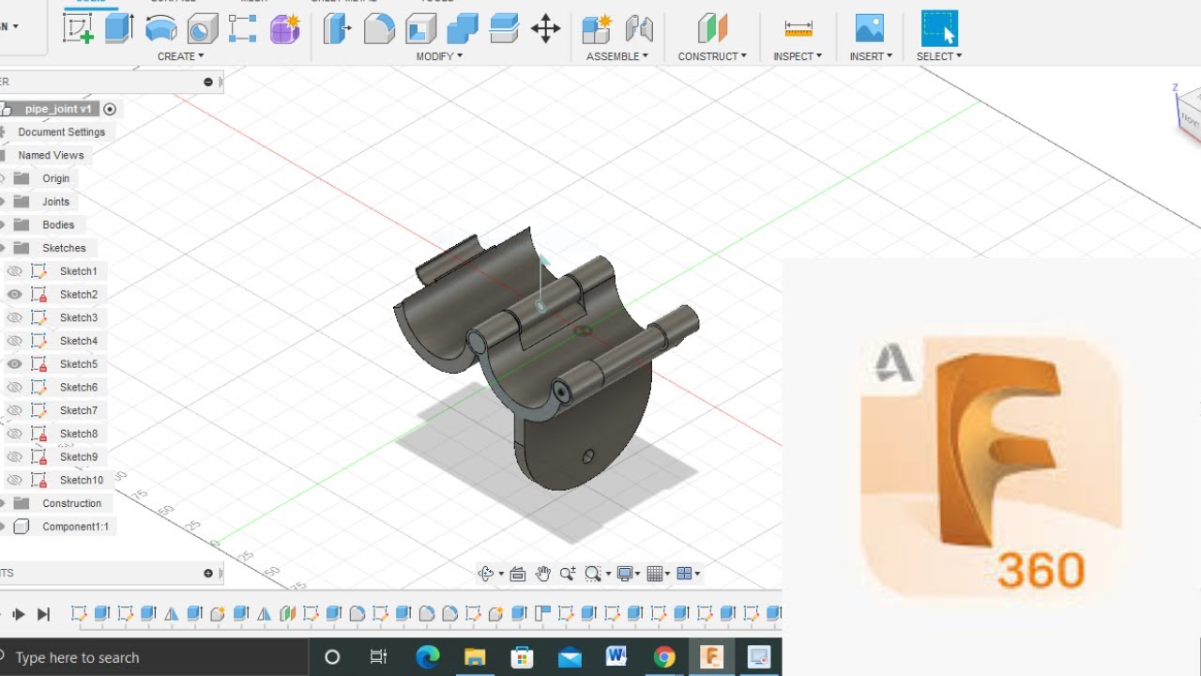
Task: Open the purple Create Form tool
Action: 284,29
